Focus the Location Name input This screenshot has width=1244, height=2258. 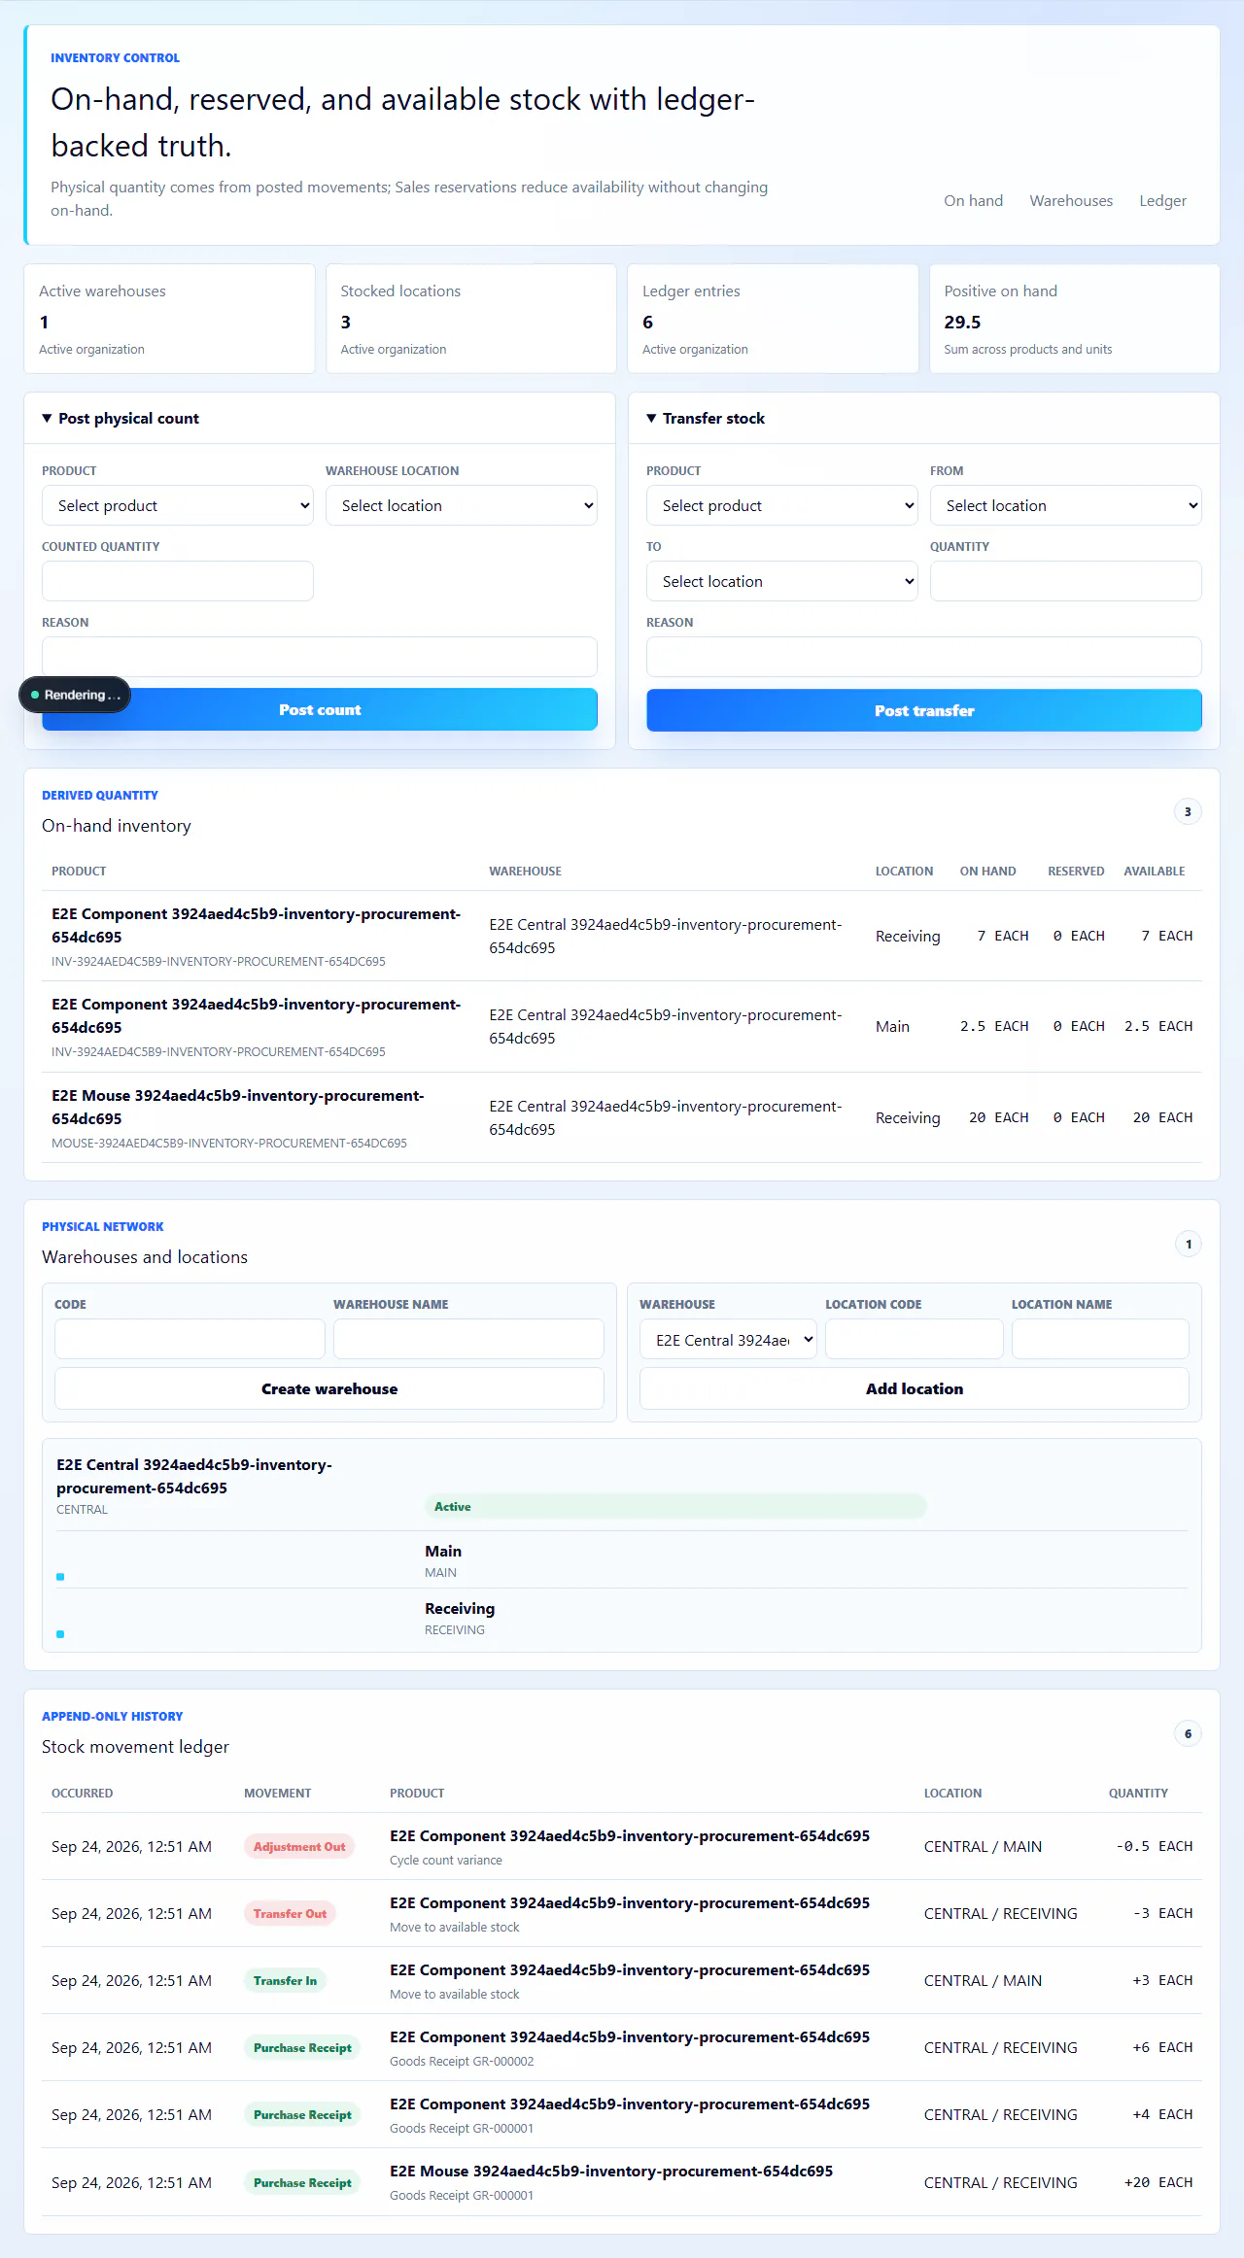coord(1100,1339)
